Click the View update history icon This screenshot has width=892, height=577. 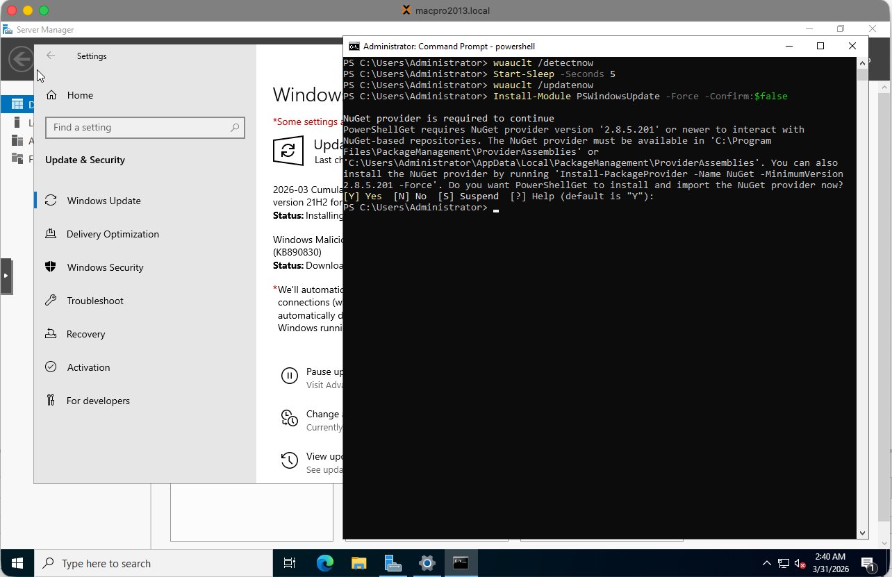pyautogui.click(x=290, y=460)
